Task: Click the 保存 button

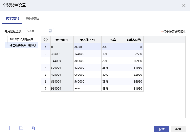Action: coord(161,129)
